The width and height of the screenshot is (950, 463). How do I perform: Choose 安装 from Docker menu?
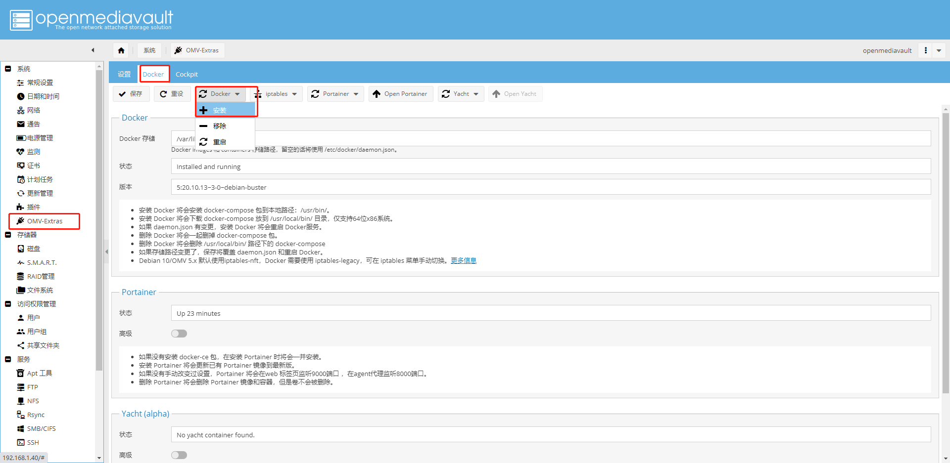click(x=226, y=110)
